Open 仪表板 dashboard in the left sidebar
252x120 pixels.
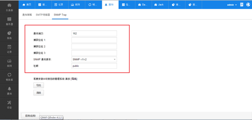coord(9,8)
